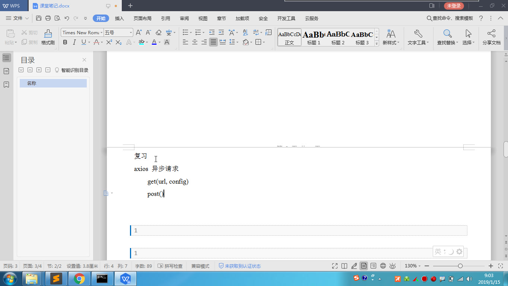The image size is (508, 286).
Task: Toggle bold formatting
Action: coord(65,42)
